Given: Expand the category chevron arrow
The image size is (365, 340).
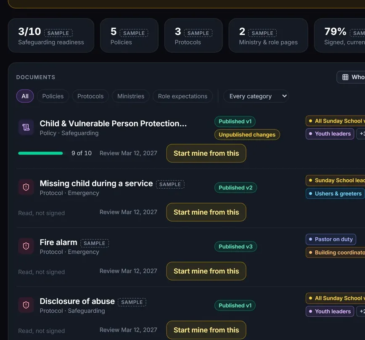Looking at the screenshot, I should [x=284, y=96].
